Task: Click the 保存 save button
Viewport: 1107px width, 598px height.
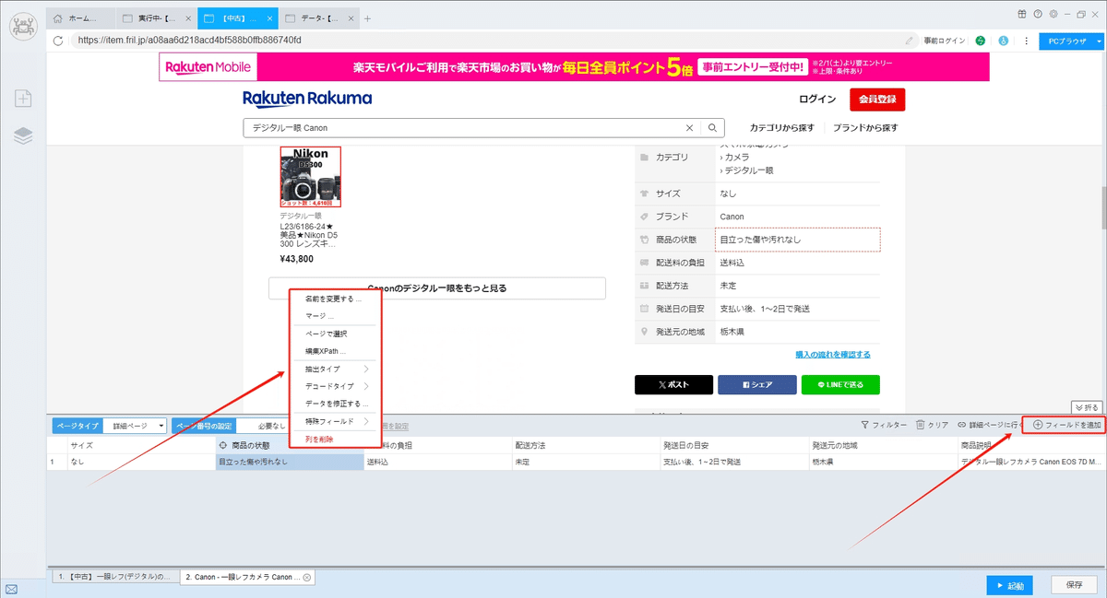Action: [1074, 585]
